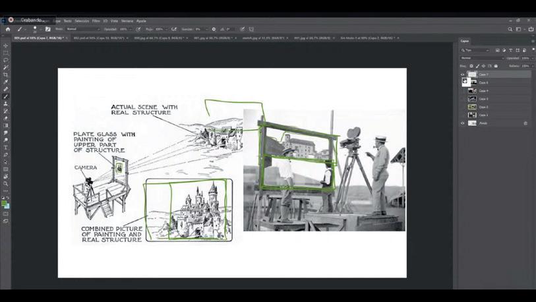The width and height of the screenshot is (536, 302).
Task: Select the Hand tool
Action: click(x=5, y=177)
